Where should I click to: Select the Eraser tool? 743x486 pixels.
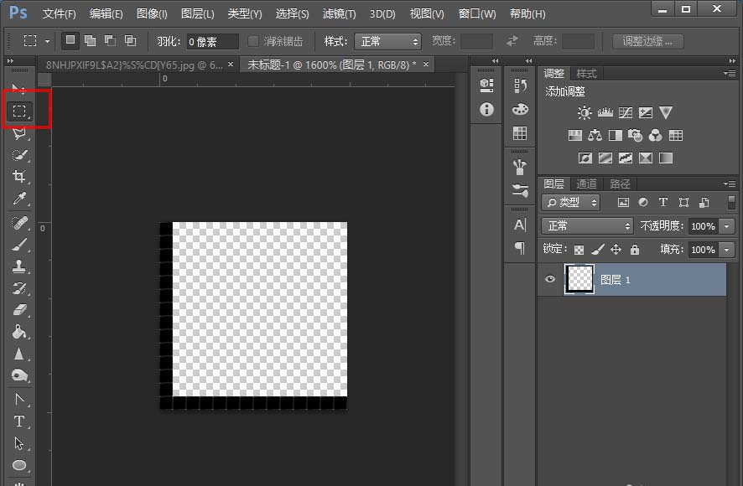click(20, 310)
